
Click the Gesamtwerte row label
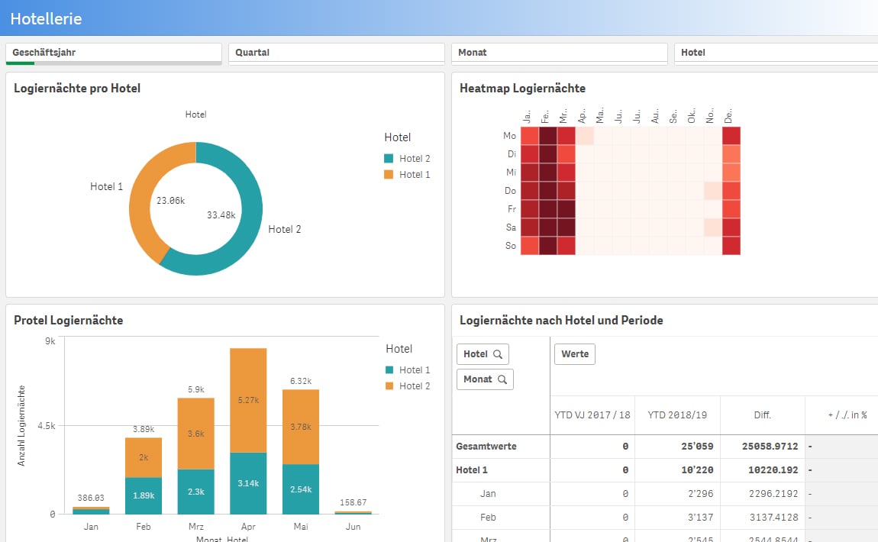[486, 447]
